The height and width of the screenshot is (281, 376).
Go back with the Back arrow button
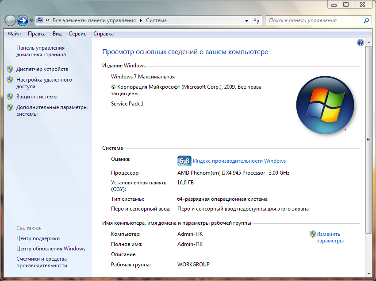coord(10,21)
